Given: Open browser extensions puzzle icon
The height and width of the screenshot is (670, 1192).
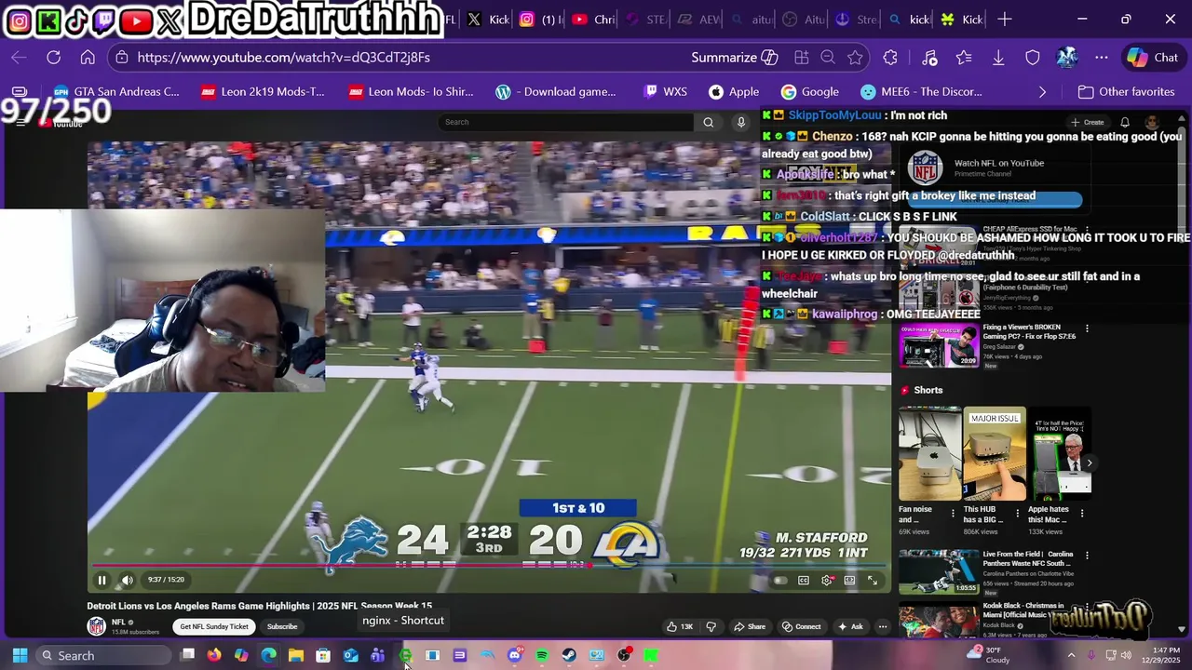Looking at the screenshot, I should 890,58.
